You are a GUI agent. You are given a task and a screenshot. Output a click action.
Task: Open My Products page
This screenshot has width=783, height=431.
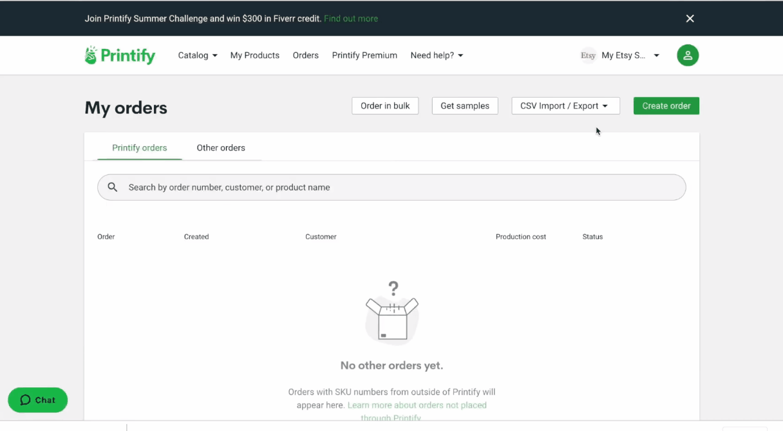[x=255, y=55]
